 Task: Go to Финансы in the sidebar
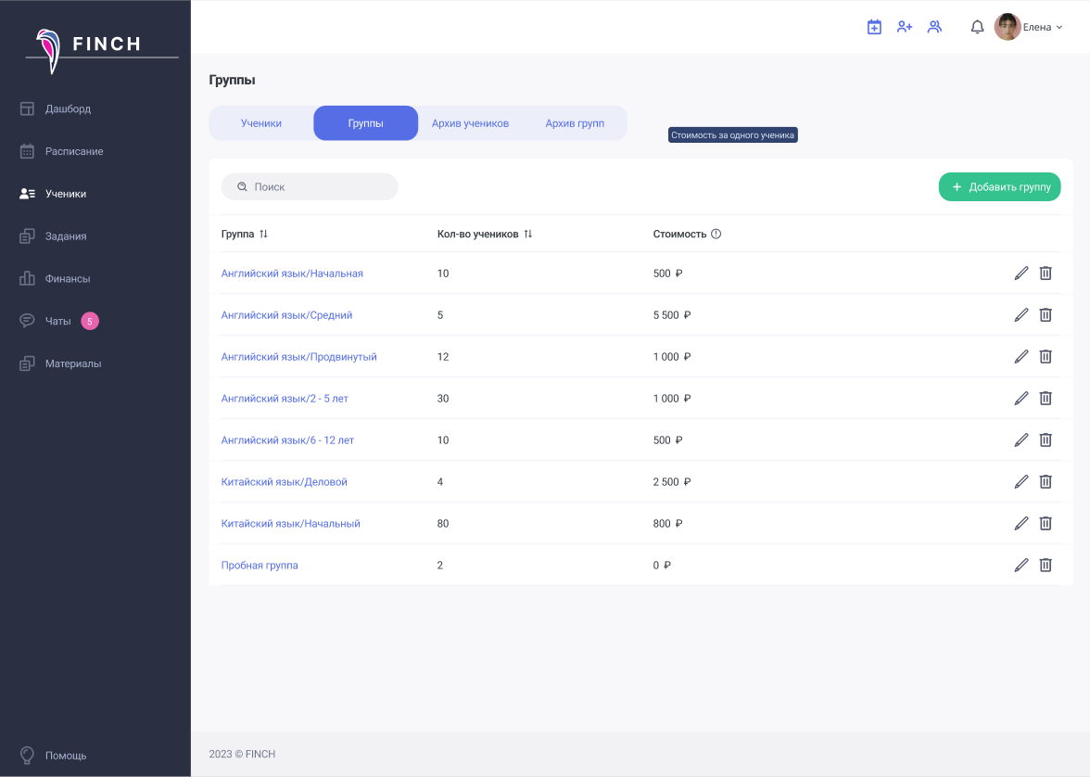[67, 278]
